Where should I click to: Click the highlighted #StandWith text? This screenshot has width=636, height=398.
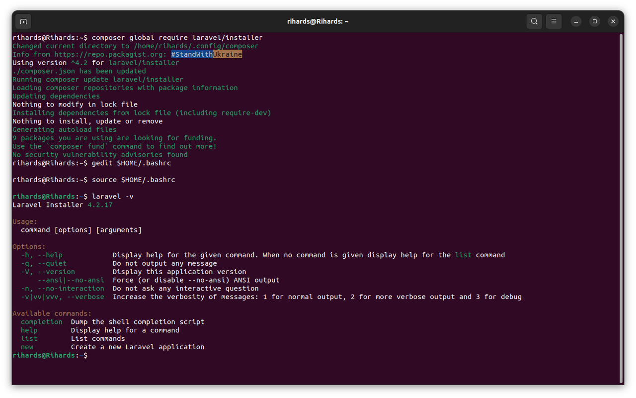[x=192, y=54]
